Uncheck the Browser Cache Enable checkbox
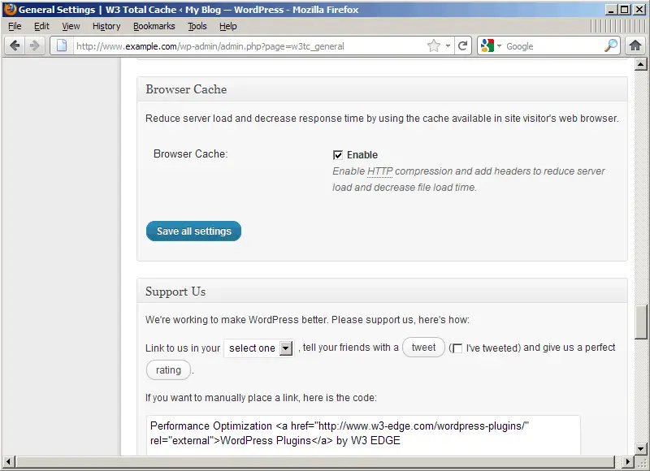 (x=338, y=155)
